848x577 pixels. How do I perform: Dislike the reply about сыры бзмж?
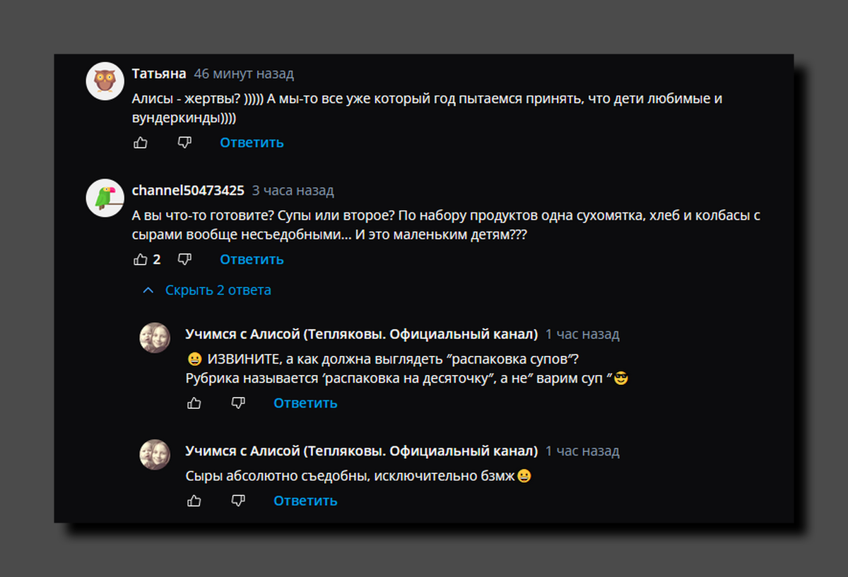tap(238, 501)
